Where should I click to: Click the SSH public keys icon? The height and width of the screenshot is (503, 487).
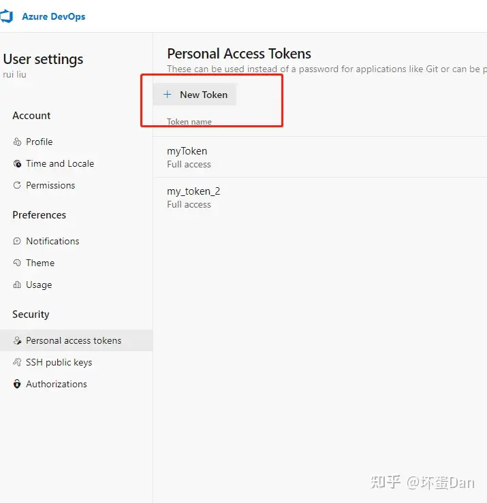(17, 362)
